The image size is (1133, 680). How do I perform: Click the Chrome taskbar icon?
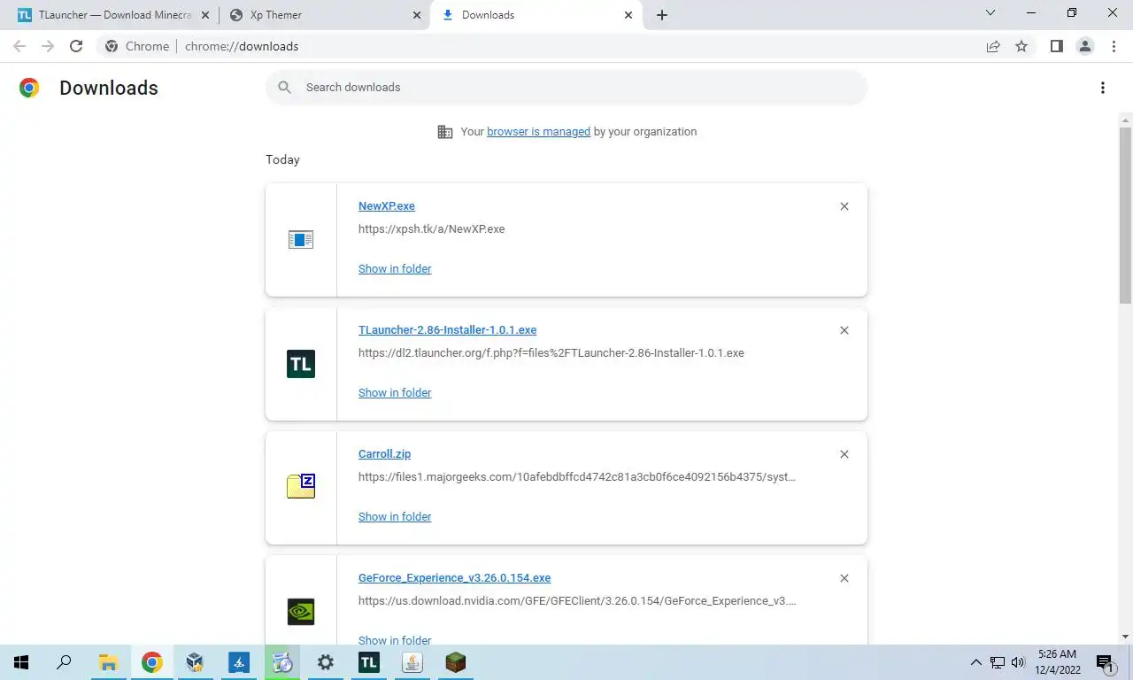152,662
